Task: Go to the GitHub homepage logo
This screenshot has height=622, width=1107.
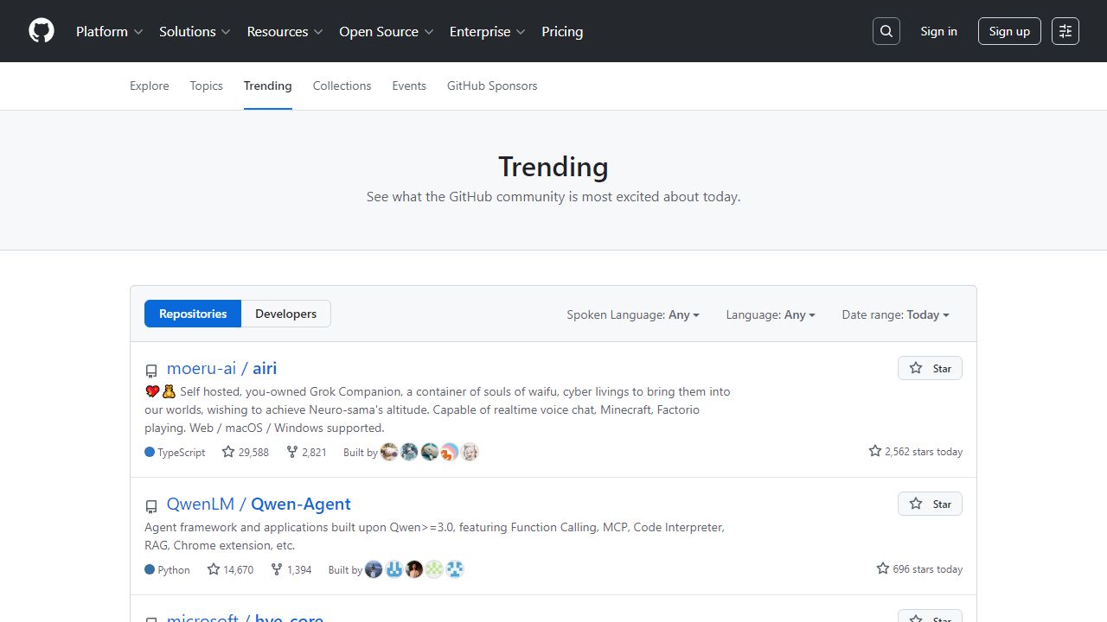Action: click(42, 31)
